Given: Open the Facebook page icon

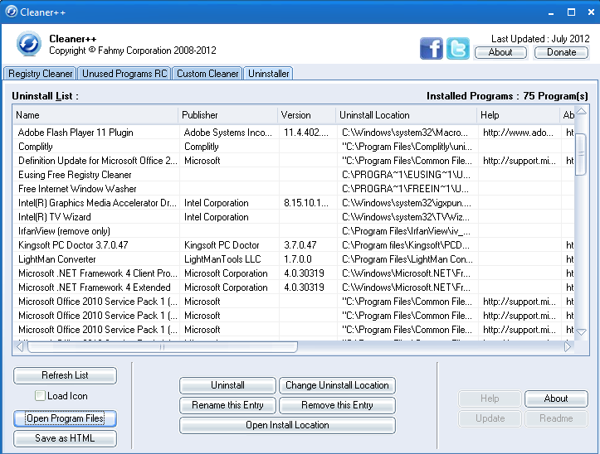Looking at the screenshot, I should [x=432, y=49].
